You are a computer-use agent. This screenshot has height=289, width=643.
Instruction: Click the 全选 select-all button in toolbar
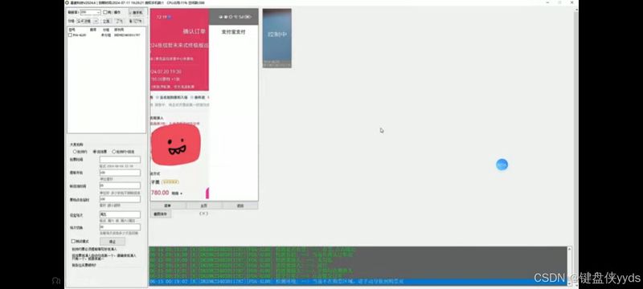[106, 21]
